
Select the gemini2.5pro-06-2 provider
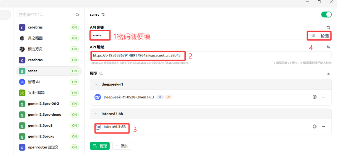pyautogui.click(x=49, y=103)
